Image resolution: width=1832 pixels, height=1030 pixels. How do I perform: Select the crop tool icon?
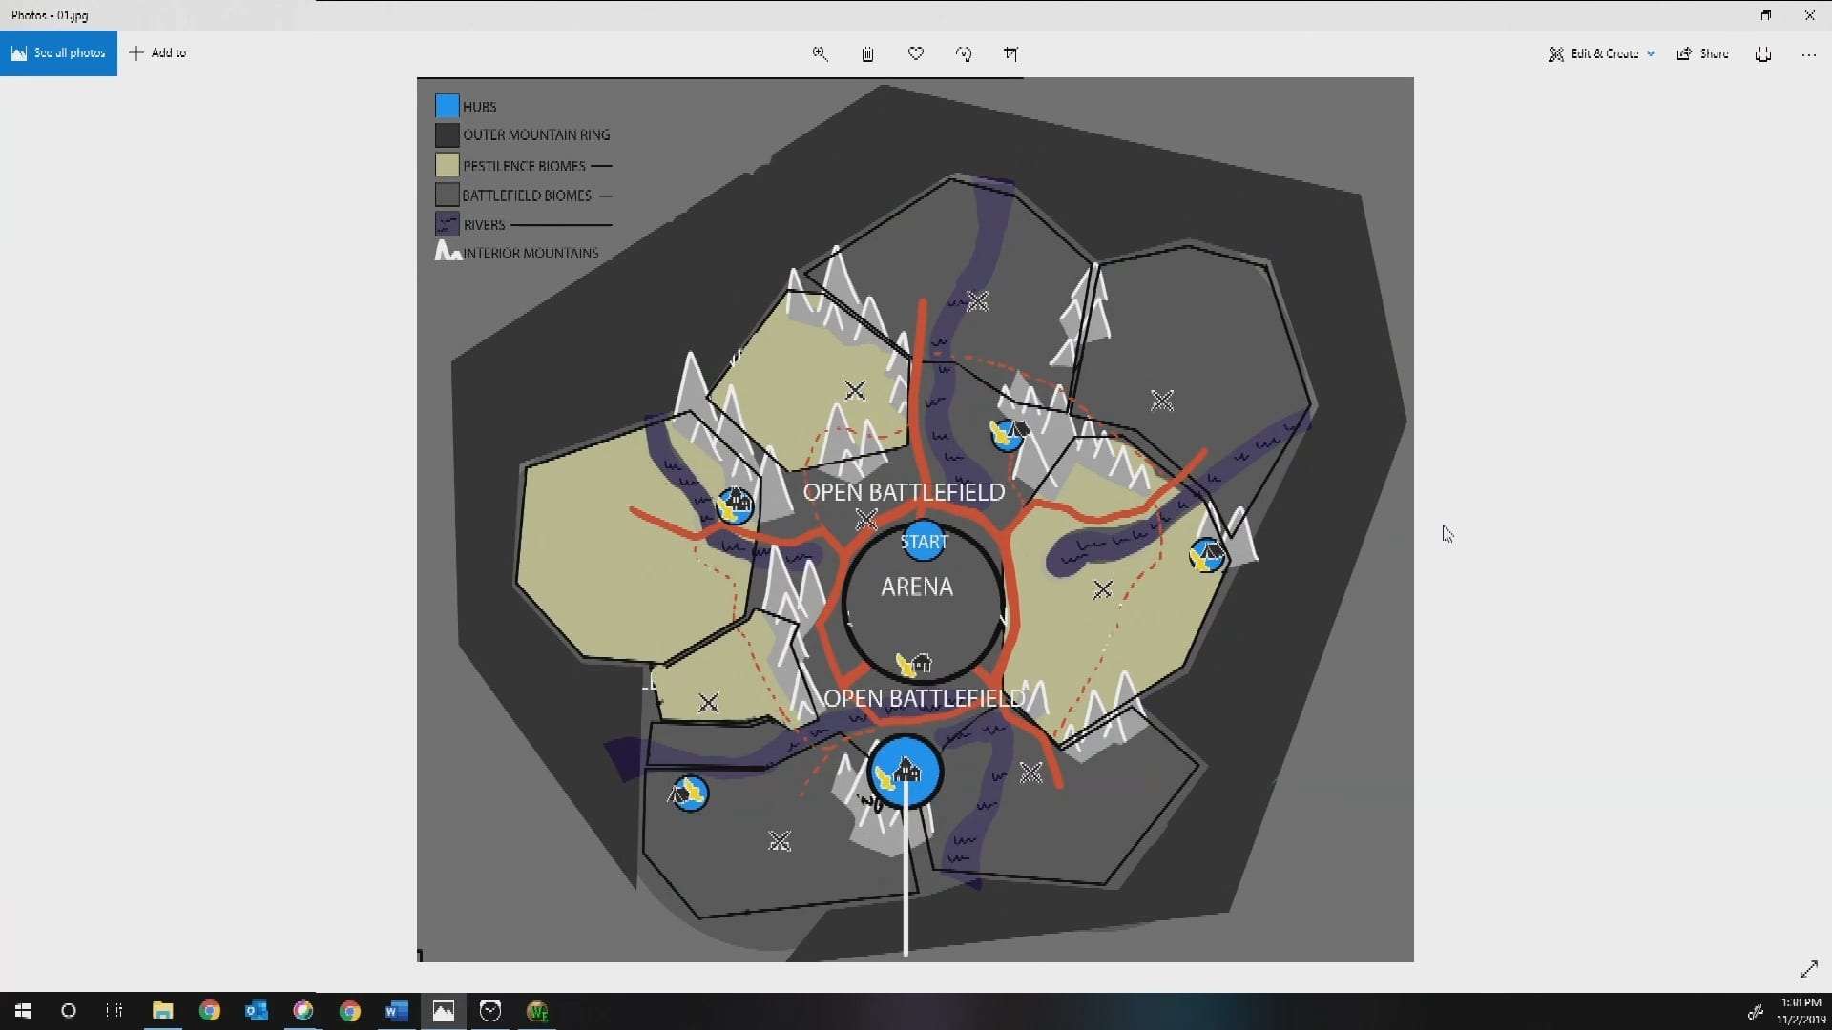[x=1011, y=54]
